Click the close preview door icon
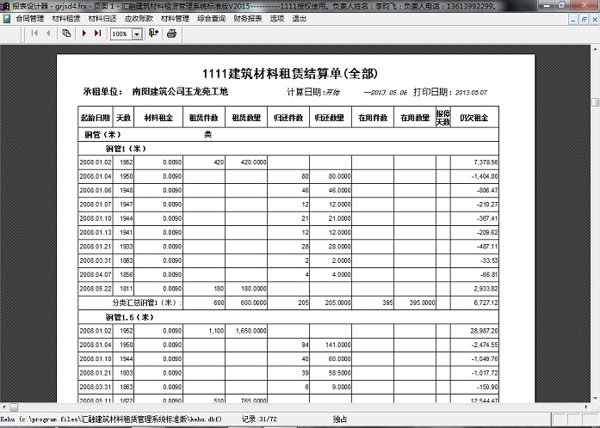Viewport: 600px width, 428px height. pos(153,34)
